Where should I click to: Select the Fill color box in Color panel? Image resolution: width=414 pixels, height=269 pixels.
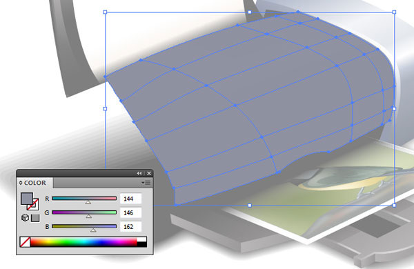[27, 199]
